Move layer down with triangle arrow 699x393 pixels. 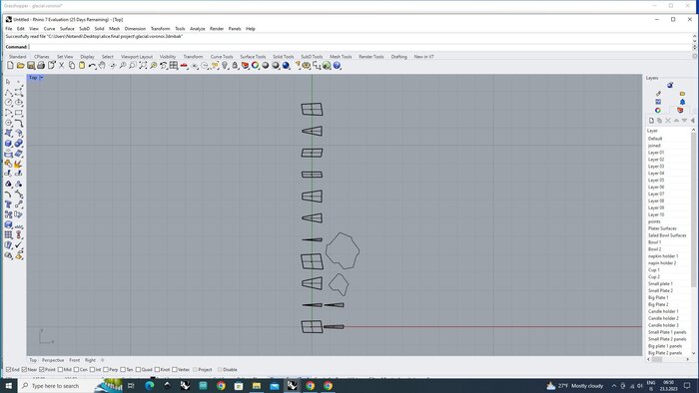(684, 121)
